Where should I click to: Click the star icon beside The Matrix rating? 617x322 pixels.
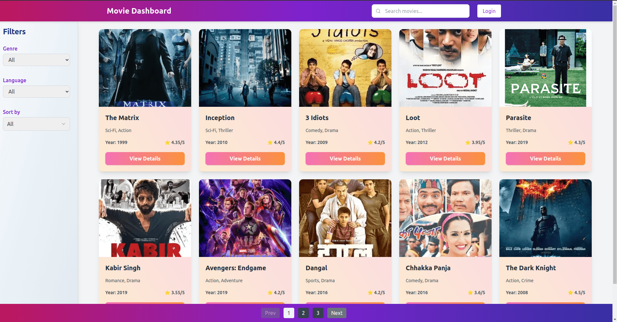click(168, 142)
